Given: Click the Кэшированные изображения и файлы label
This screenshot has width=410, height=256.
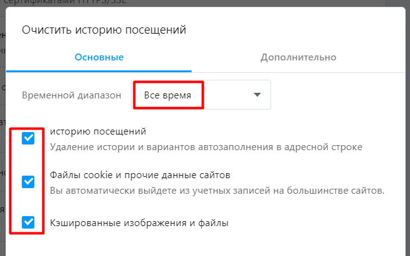Looking at the screenshot, I should (x=139, y=222).
